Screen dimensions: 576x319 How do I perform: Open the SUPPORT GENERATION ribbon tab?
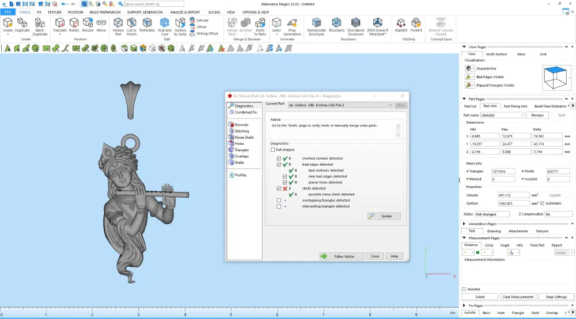pyautogui.click(x=145, y=12)
